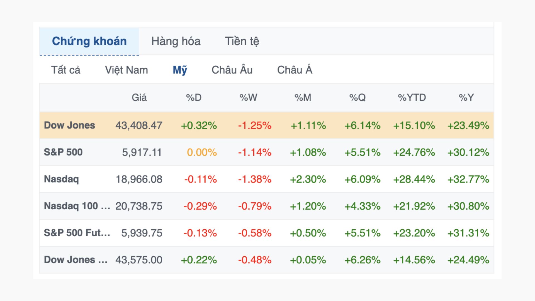Click the Giá column header

(x=139, y=98)
